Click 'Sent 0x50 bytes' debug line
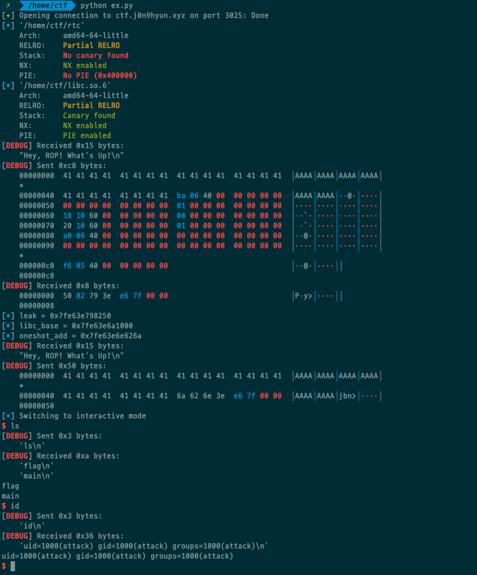This screenshot has height=575, width=477. tap(54, 366)
